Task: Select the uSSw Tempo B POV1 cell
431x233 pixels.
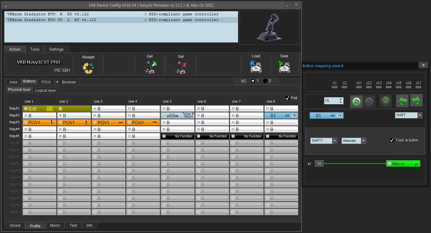Action: pyautogui.click(x=178, y=115)
